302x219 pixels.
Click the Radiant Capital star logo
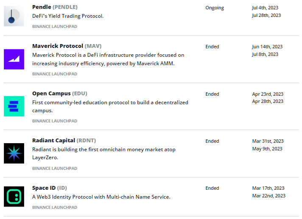[14, 153]
